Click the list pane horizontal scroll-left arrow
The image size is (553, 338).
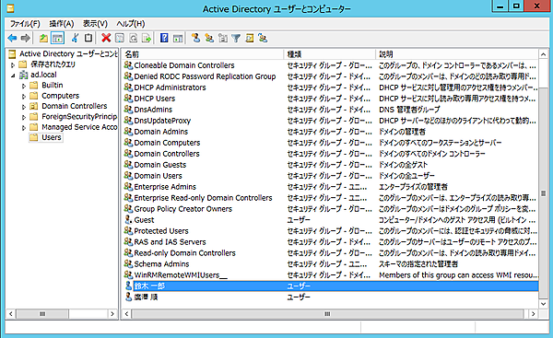pos(126,314)
